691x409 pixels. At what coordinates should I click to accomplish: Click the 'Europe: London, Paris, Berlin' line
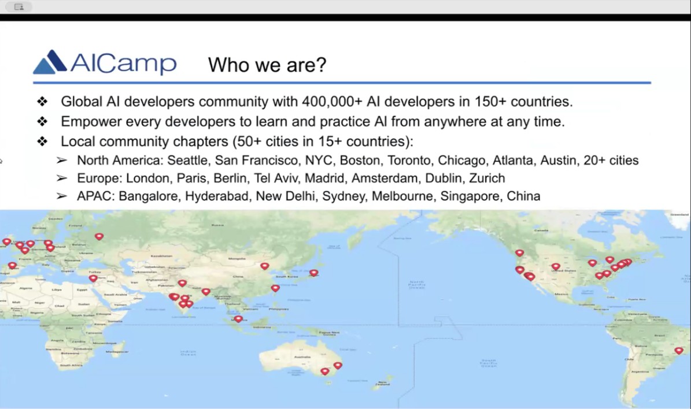point(291,179)
